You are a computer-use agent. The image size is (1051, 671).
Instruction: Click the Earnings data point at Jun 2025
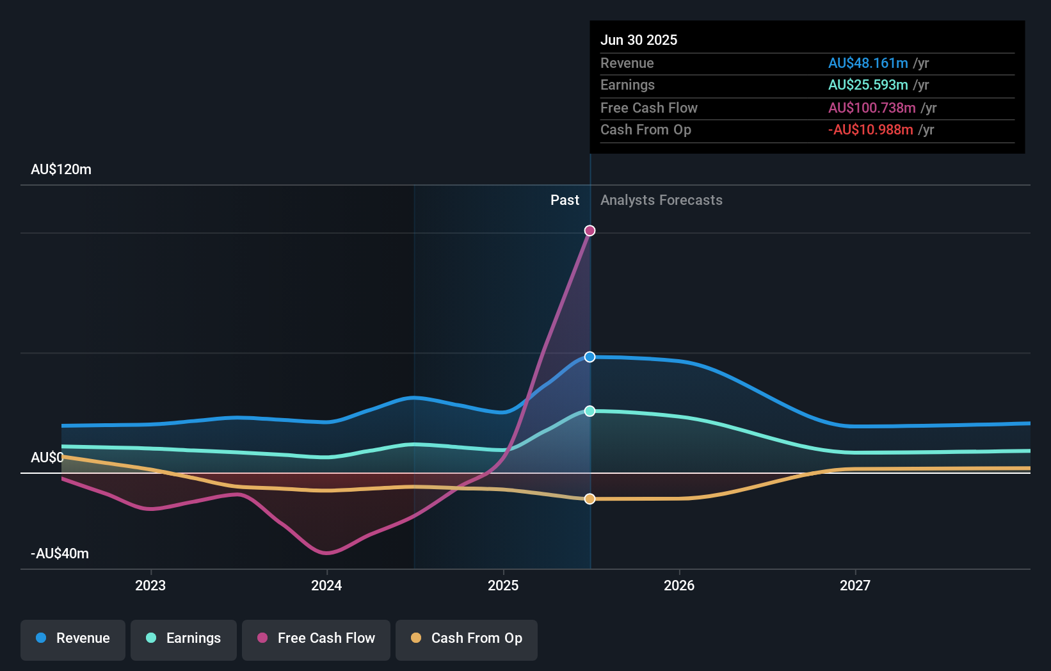click(590, 411)
